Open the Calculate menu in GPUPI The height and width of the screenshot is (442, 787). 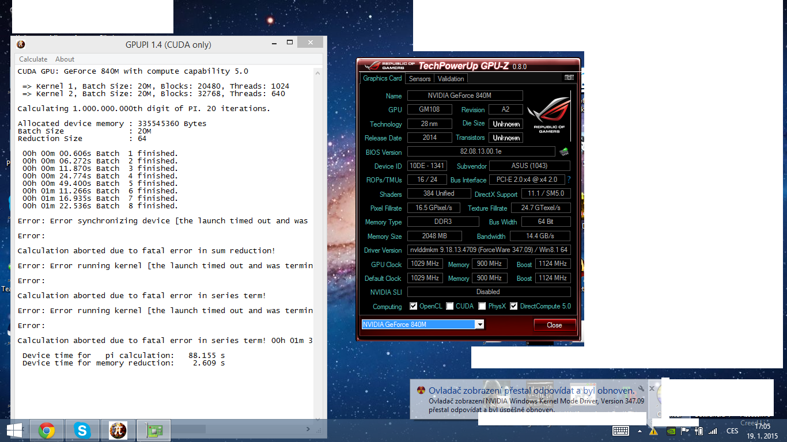33,59
